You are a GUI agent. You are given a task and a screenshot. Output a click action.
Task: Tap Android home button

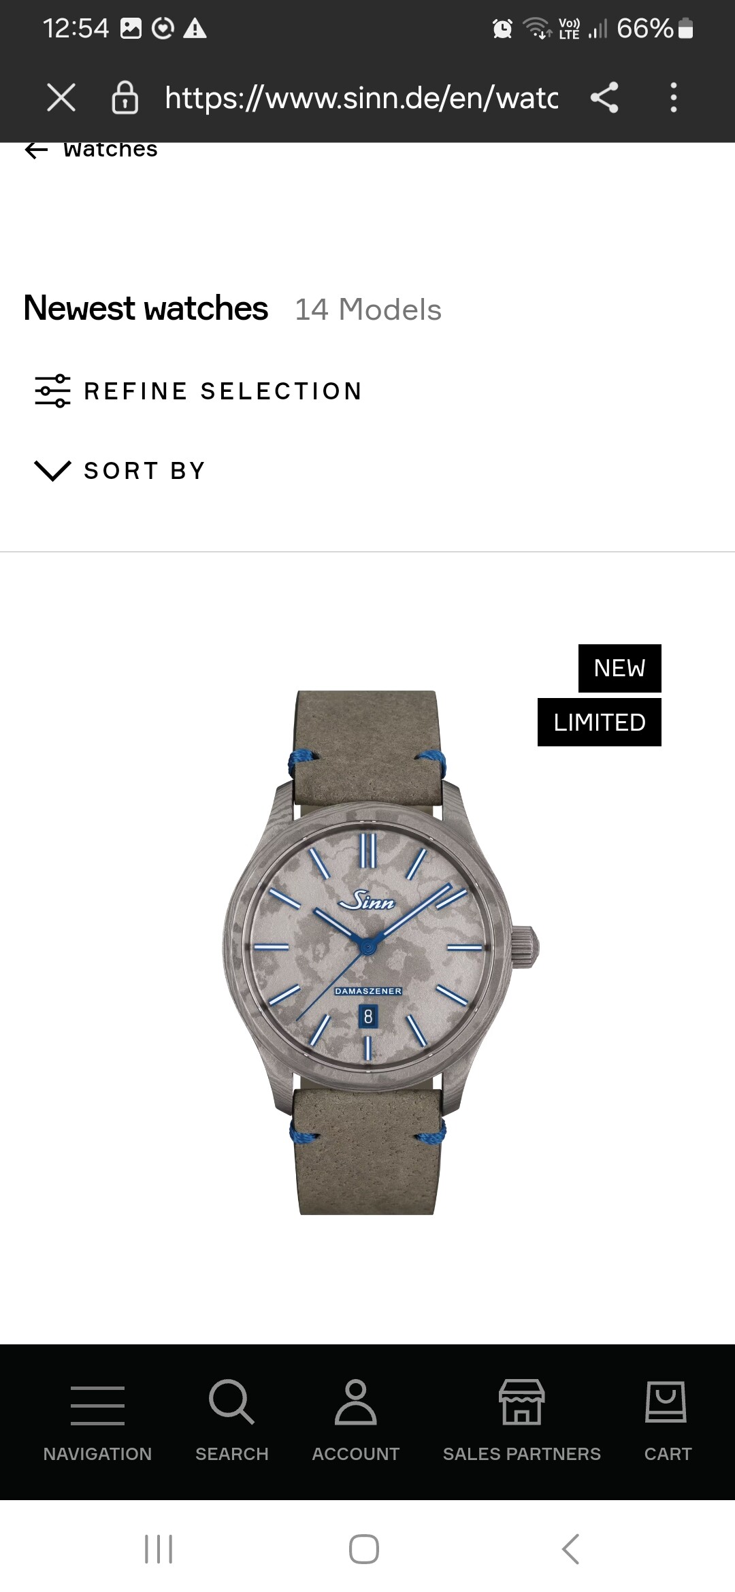pos(364,1549)
